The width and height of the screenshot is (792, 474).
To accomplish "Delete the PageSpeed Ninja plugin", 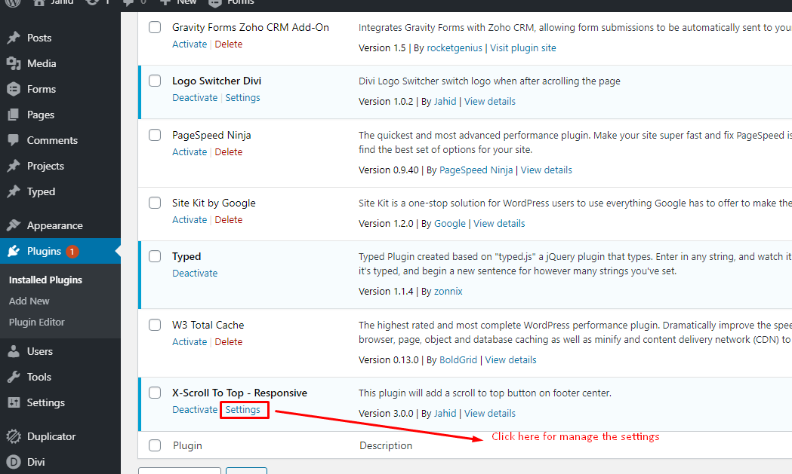I will [228, 152].
